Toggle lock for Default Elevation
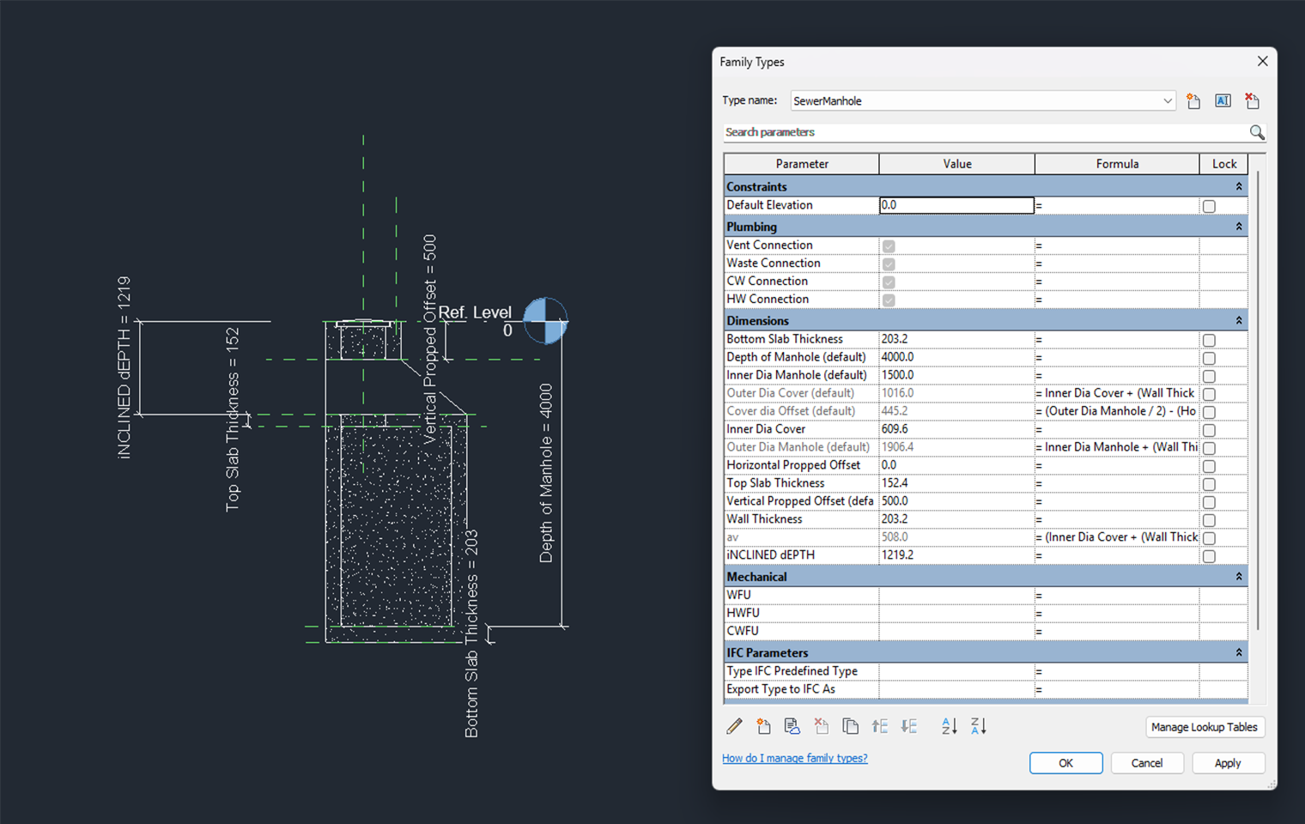 click(x=1209, y=206)
